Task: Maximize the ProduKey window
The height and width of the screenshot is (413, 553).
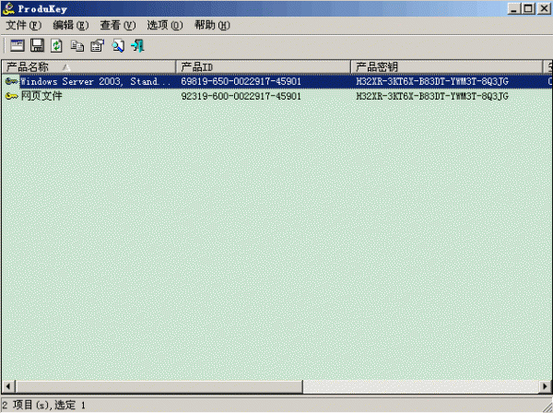Action: pyautogui.click(x=528, y=8)
